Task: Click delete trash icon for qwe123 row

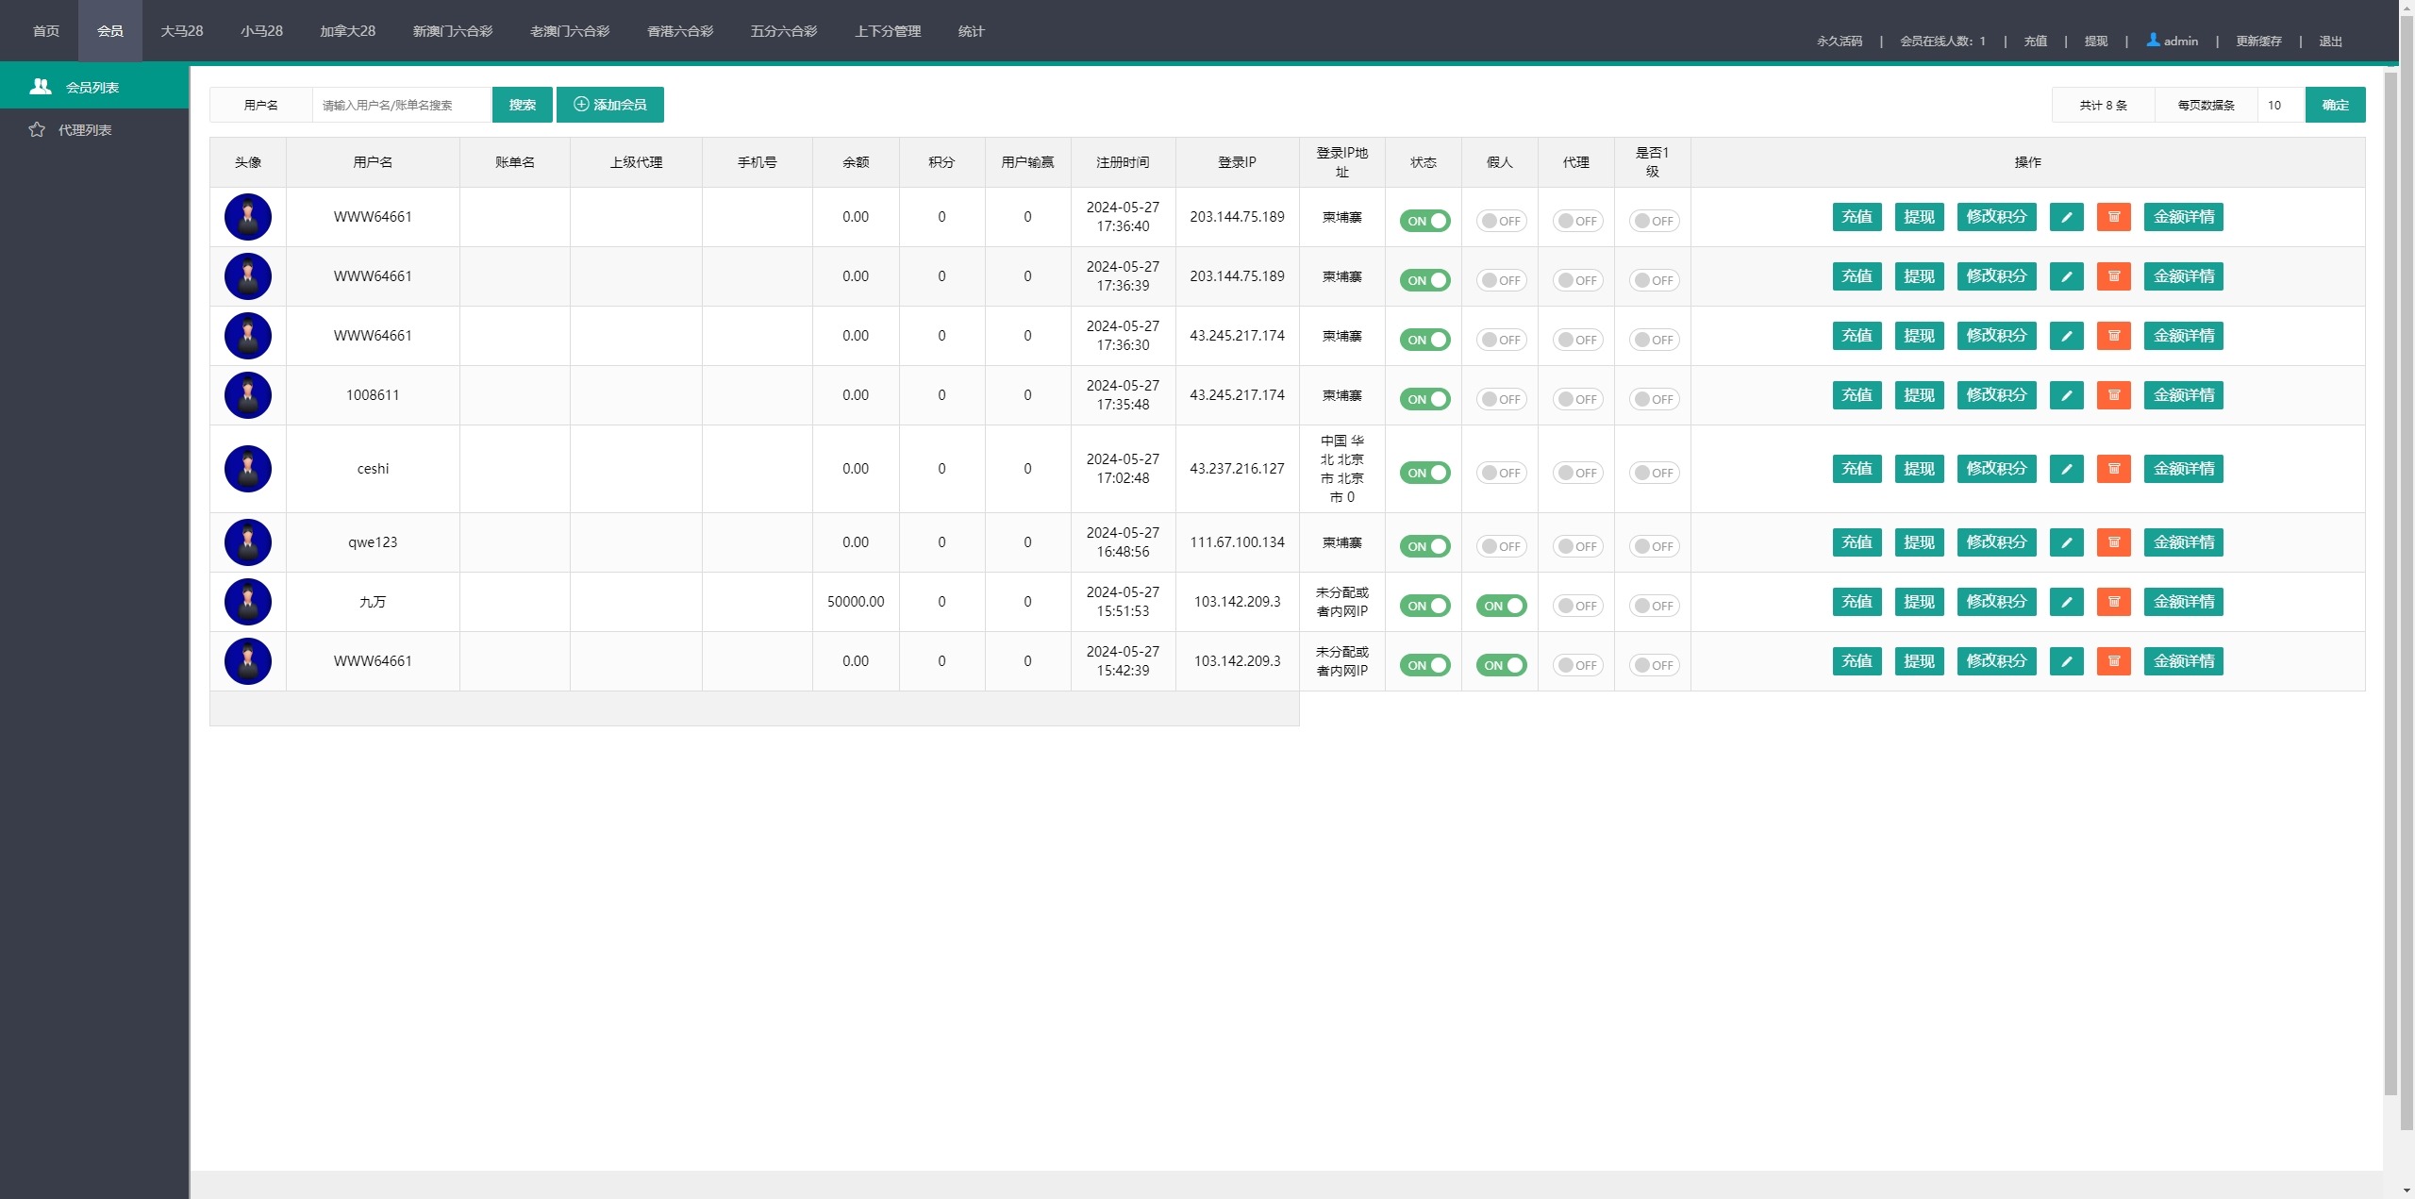Action: pos(2113,542)
